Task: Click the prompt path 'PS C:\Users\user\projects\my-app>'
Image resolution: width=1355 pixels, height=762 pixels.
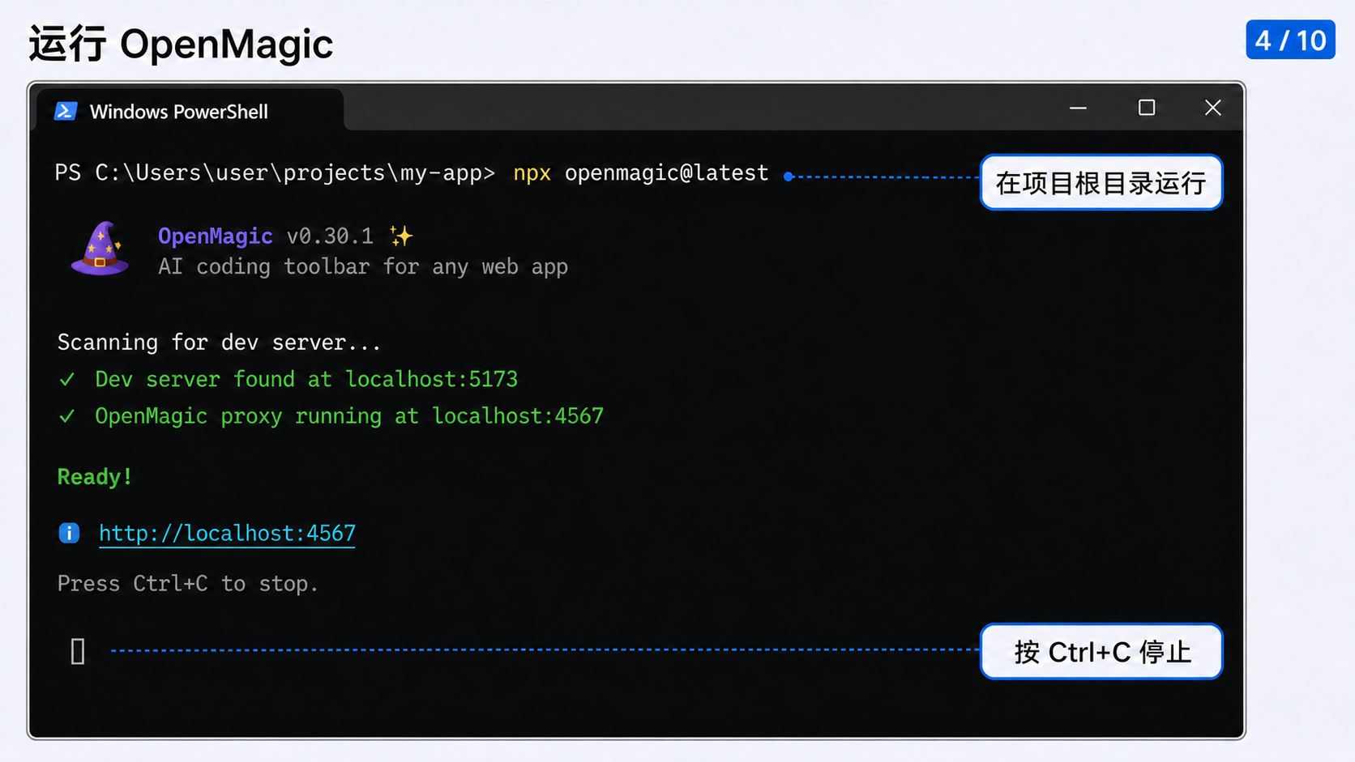Action: coord(275,173)
